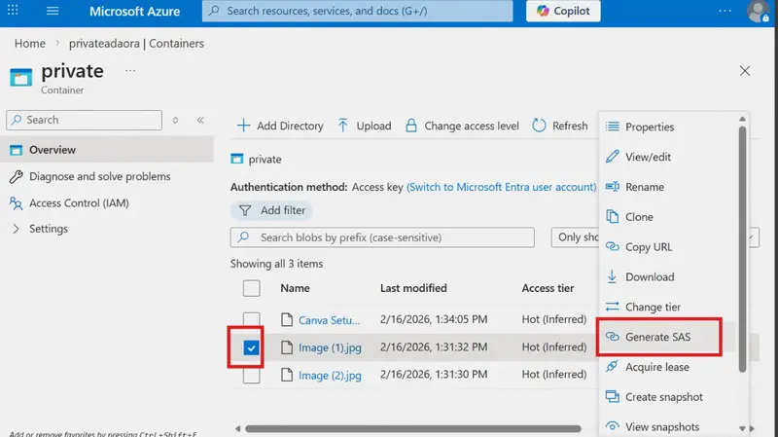Click 2/16/2026, 1:34:05 PM cell
This screenshot has width=778, height=437.
(x=434, y=319)
